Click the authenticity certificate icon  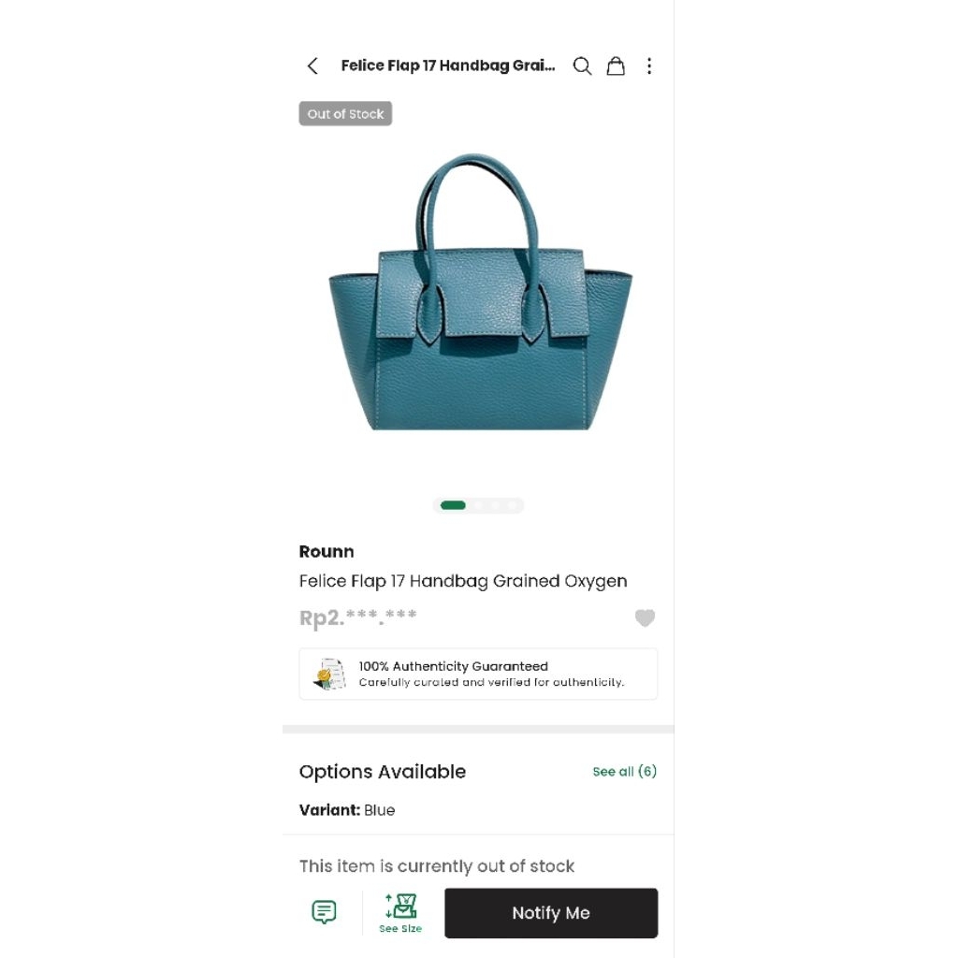tap(329, 674)
